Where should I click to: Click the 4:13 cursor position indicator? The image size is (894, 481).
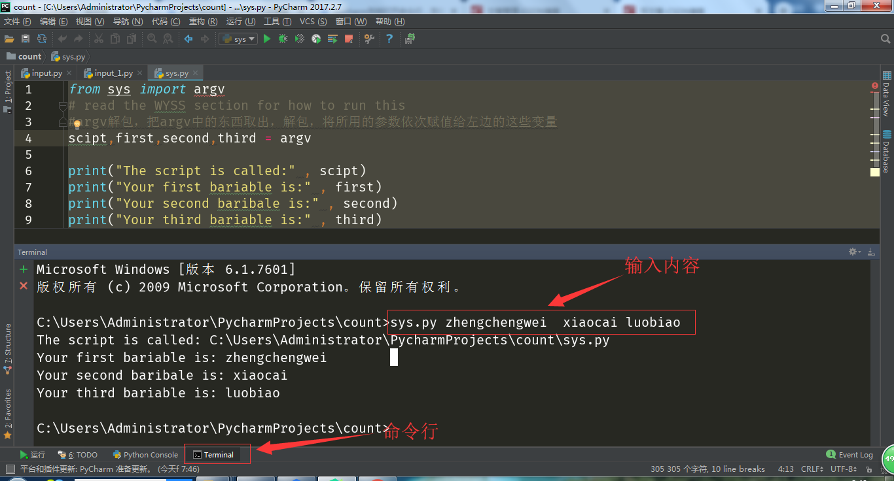[786, 469]
